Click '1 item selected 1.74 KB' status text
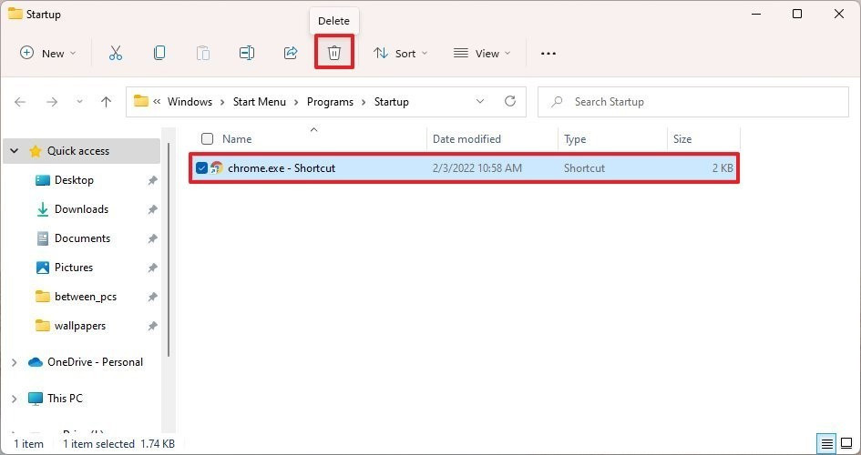Image resolution: width=861 pixels, height=455 pixels. click(119, 443)
